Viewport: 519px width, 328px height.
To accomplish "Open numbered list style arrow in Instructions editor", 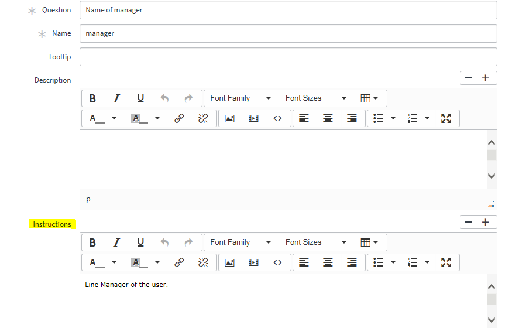I will pos(427,262).
